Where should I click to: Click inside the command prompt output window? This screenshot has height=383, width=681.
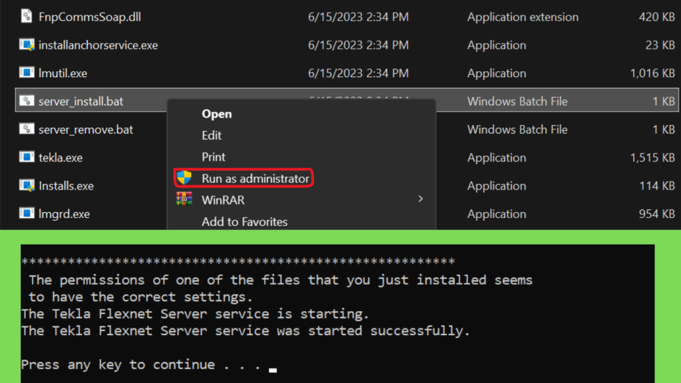click(x=337, y=313)
